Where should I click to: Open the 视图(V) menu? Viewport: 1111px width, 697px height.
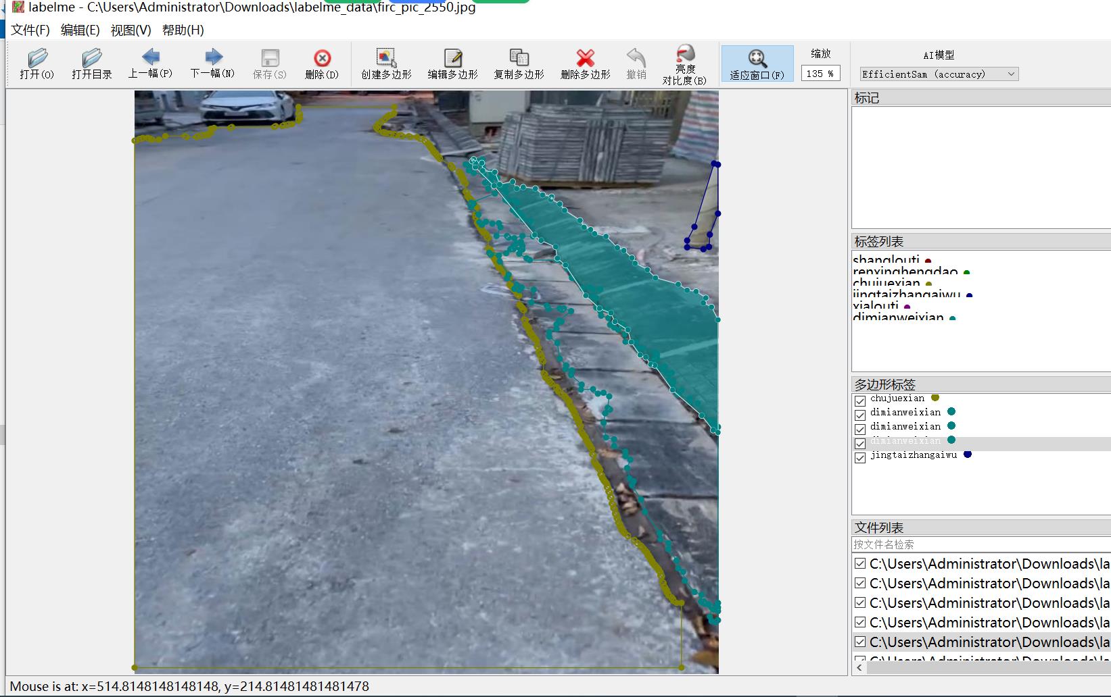coord(131,30)
